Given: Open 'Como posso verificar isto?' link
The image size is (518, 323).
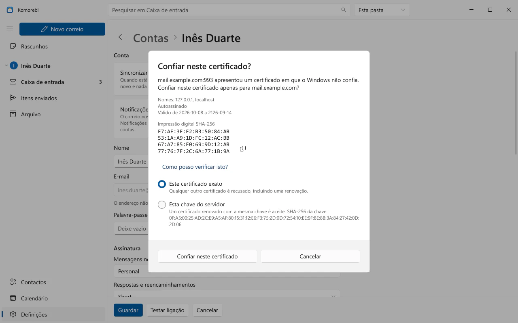Looking at the screenshot, I should coord(195,167).
